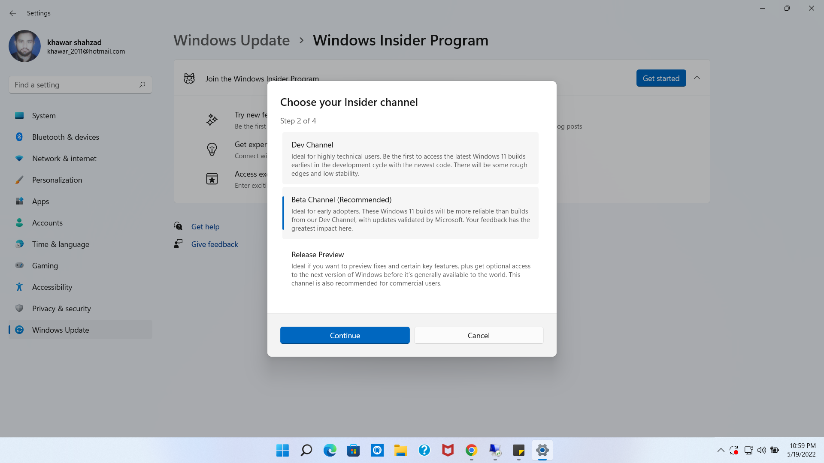Select the Release Preview channel
This screenshot has height=463, width=824.
[x=410, y=268]
